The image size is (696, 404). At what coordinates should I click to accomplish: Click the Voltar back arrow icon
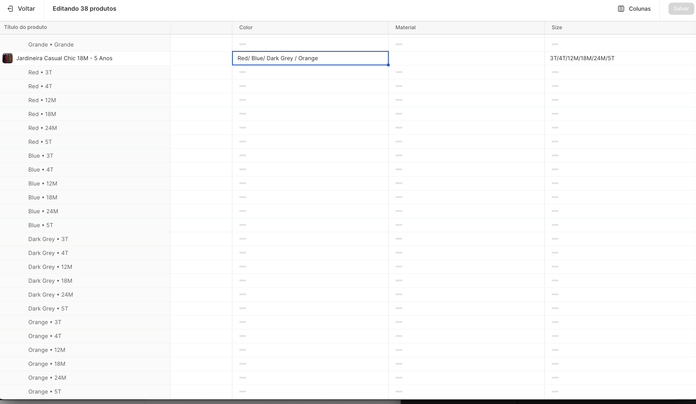[10, 9]
